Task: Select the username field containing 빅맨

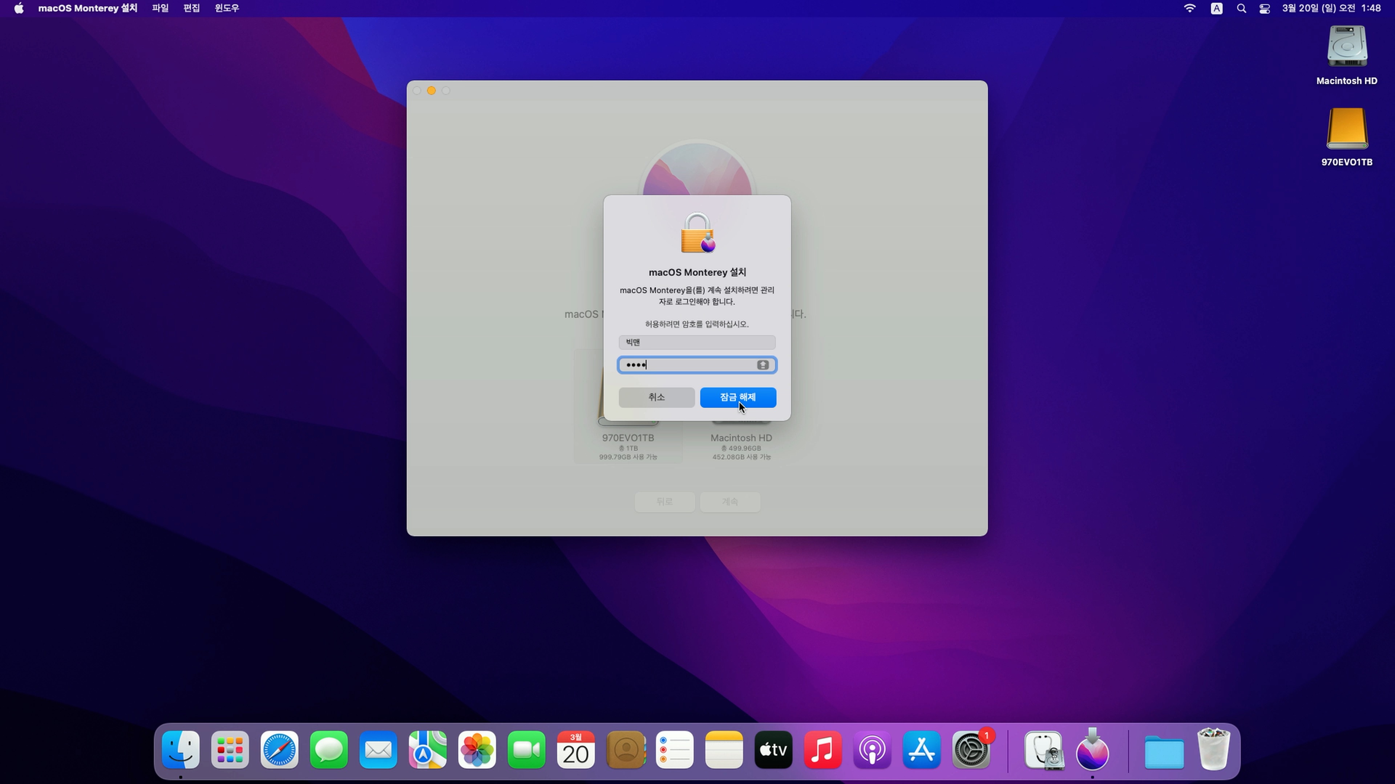Action: [x=697, y=342]
